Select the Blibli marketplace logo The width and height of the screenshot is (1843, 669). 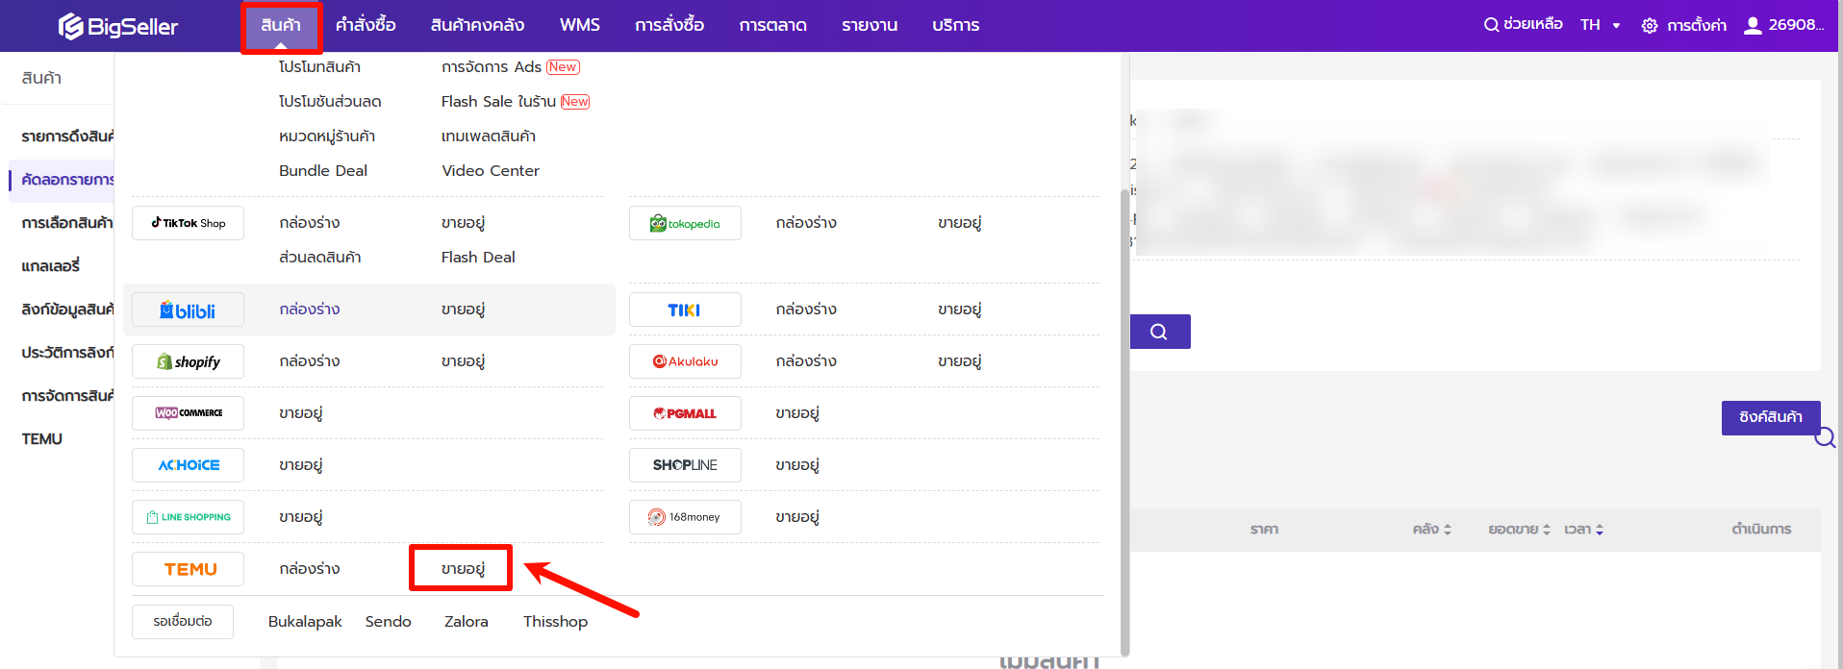click(188, 310)
